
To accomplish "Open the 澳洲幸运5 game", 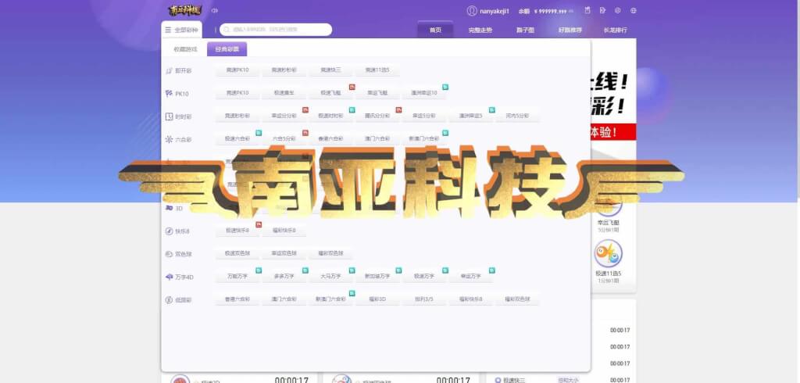I will click(470, 116).
